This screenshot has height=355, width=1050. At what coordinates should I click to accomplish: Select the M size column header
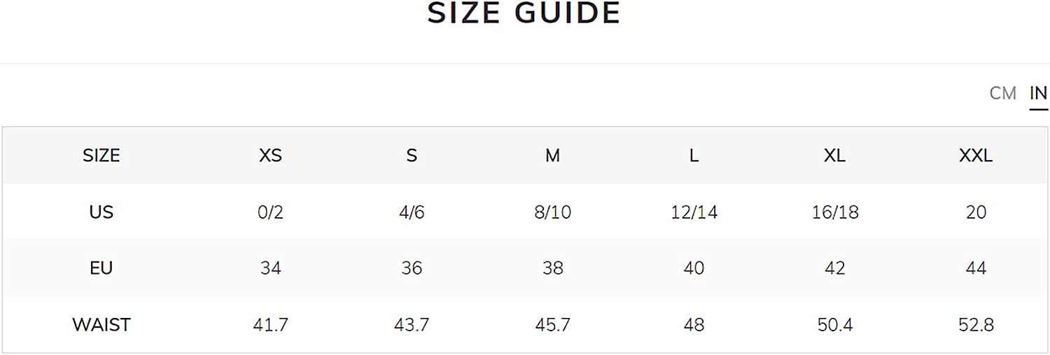point(552,155)
